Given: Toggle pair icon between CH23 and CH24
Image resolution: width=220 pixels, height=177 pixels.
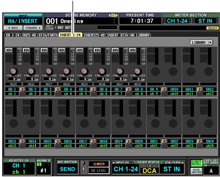Looking at the screenshot, I should click(x=200, y=142).
